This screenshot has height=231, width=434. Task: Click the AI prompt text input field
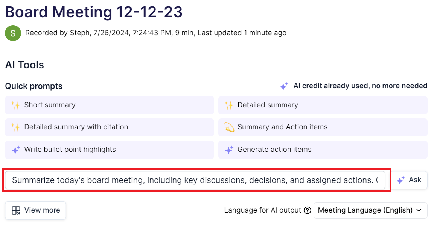tap(195, 180)
